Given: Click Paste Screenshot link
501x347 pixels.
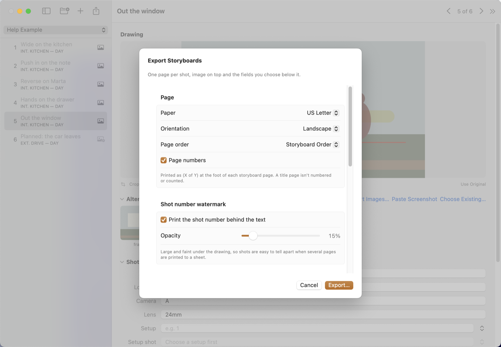Looking at the screenshot, I should click(x=414, y=199).
